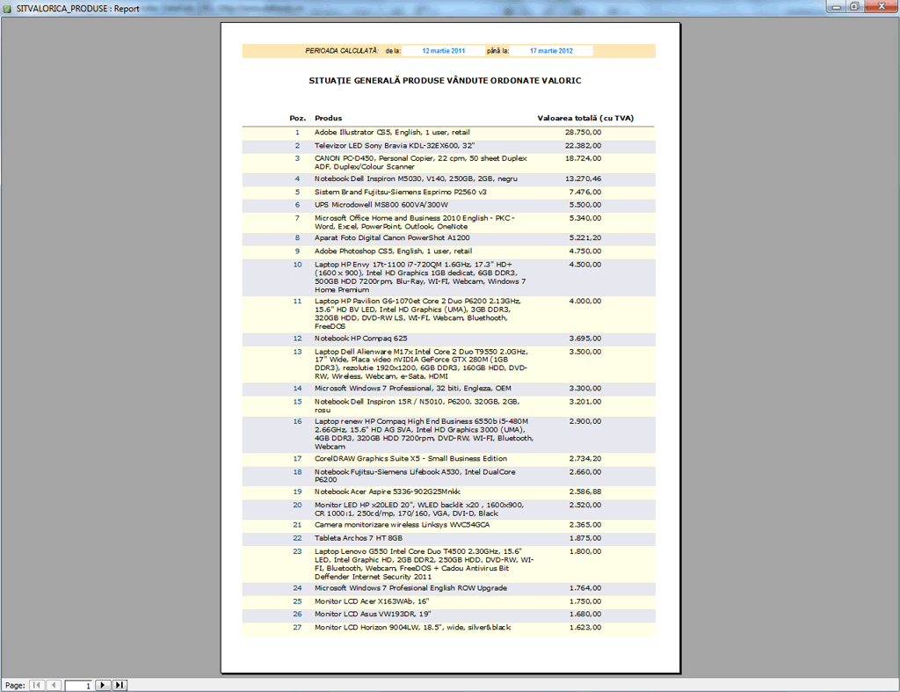Select Notebook Acer Aspire 5336 row
Image resolution: width=900 pixels, height=692 pixels.
448,492
